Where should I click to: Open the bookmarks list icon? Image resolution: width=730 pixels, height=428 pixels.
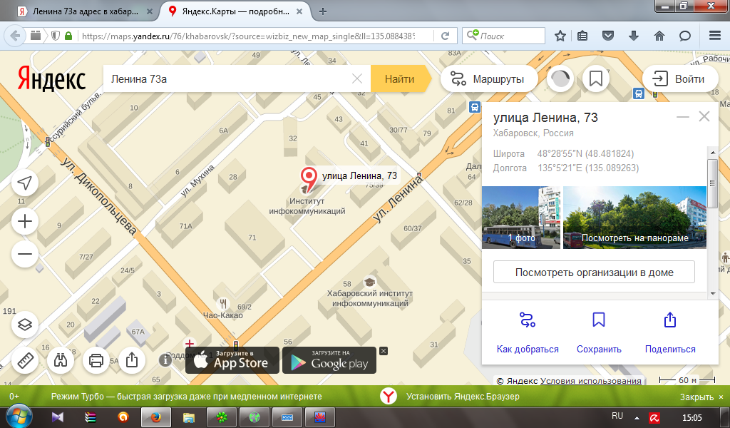(x=582, y=36)
